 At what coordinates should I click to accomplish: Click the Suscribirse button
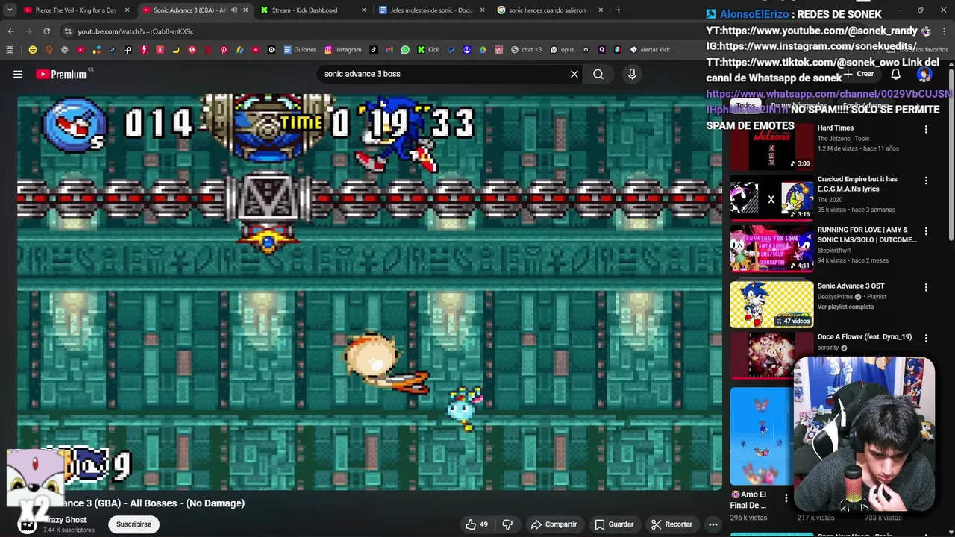coord(134,524)
